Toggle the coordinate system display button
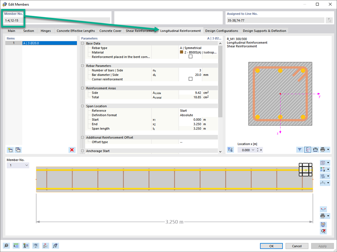 [x=308, y=149]
